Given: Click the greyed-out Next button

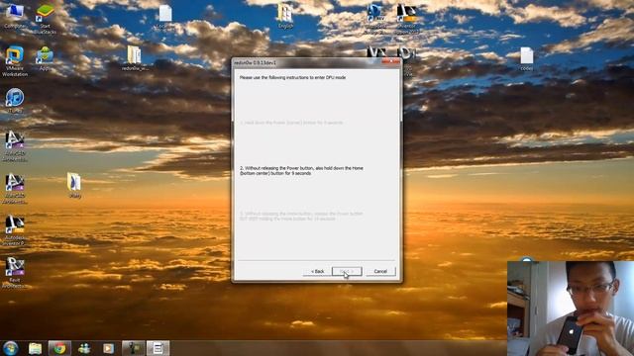Looking at the screenshot, I should [347, 271].
